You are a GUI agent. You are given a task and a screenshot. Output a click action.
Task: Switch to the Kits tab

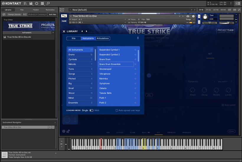click(x=73, y=38)
